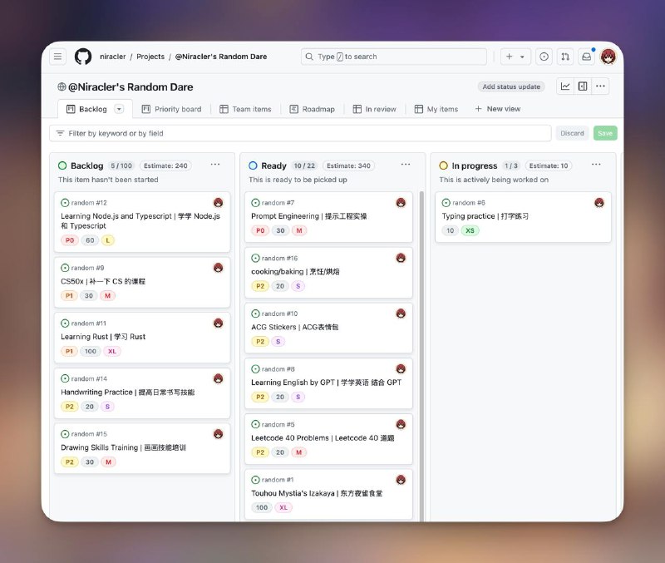Screen dimensions: 665x563
Task: Open GitHub home via the logo icon
Action: 82,56
